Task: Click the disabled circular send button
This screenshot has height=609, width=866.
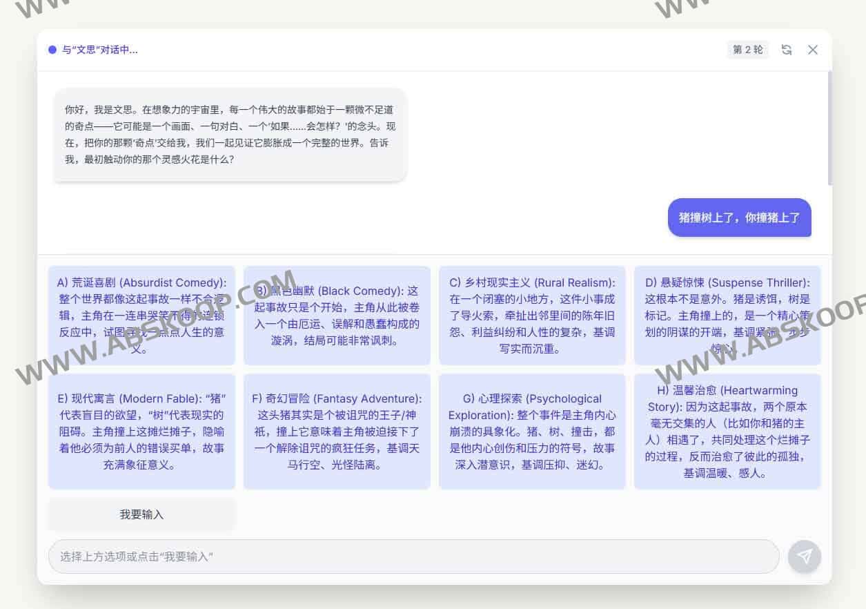Action: 804,557
